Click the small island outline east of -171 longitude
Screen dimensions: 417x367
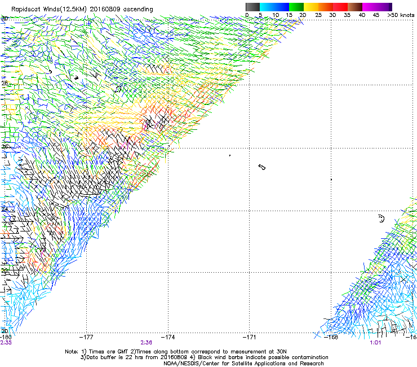261,167
